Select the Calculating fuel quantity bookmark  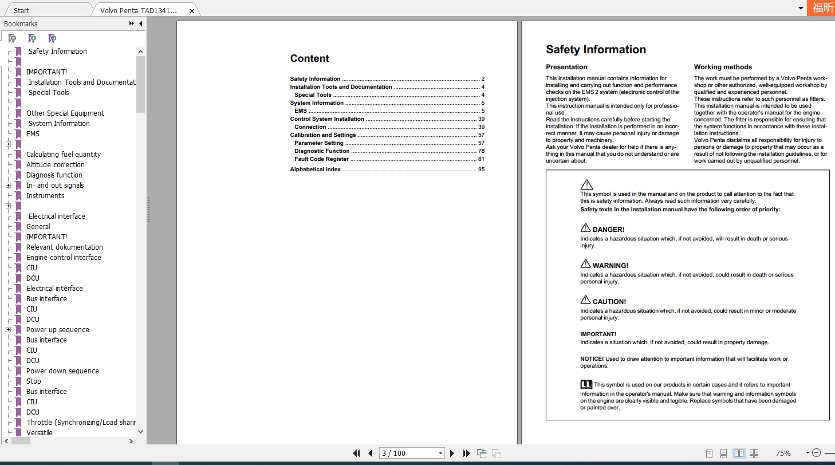click(64, 154)
